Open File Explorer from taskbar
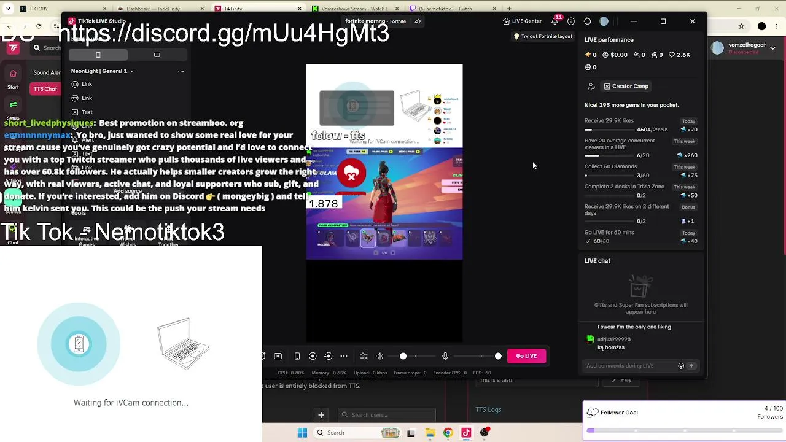The image size is (786, 442). pos(430,433)
